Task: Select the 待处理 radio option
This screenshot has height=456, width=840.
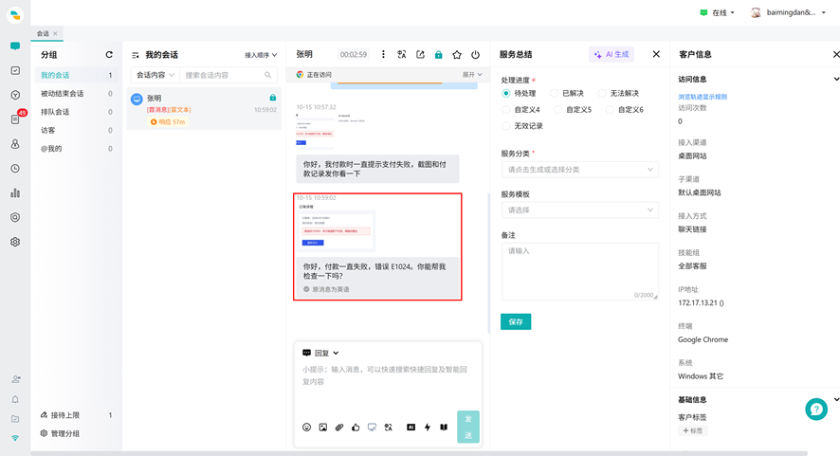Action: point(505,93)
